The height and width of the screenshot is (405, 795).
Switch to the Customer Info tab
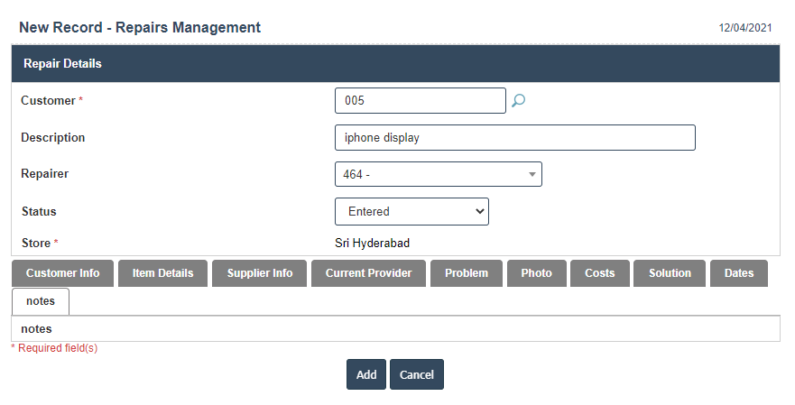(x=63, y=273)
